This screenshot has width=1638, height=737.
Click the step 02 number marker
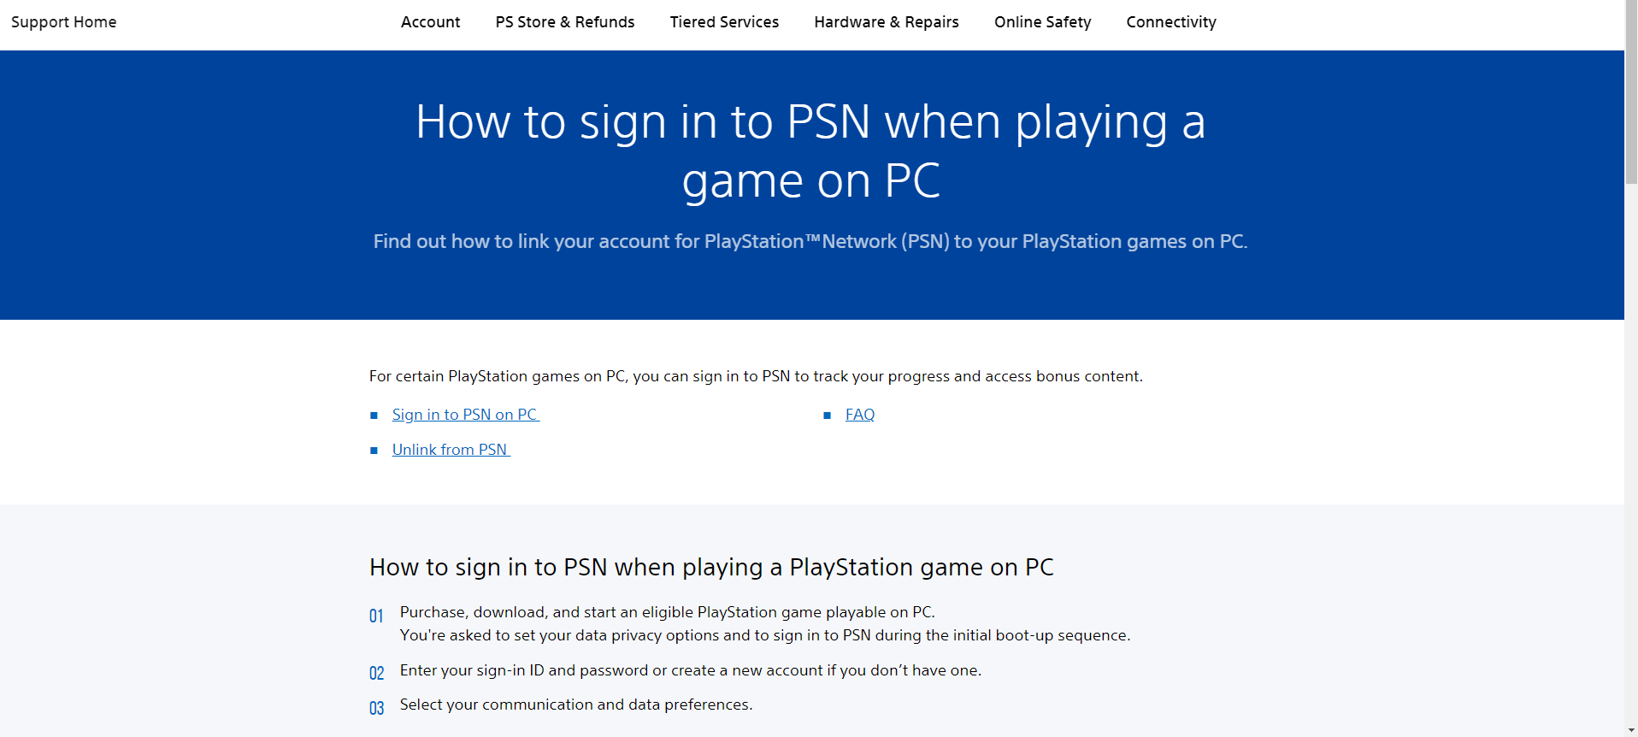tap(376, 673)
